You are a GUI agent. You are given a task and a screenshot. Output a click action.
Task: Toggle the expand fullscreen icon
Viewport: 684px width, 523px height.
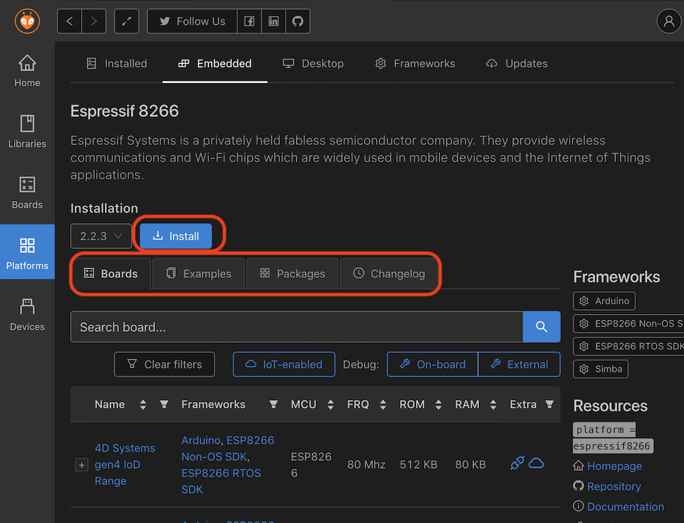(126, 21)
